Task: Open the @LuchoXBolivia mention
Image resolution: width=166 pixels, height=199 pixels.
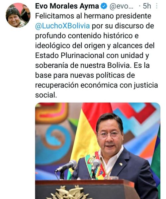Action: [62, 26]
